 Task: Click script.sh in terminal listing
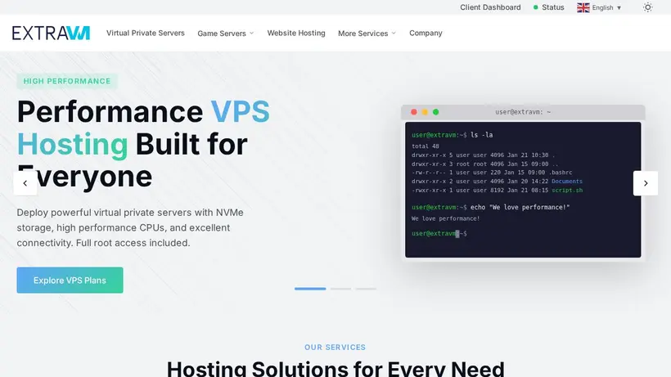567,191
